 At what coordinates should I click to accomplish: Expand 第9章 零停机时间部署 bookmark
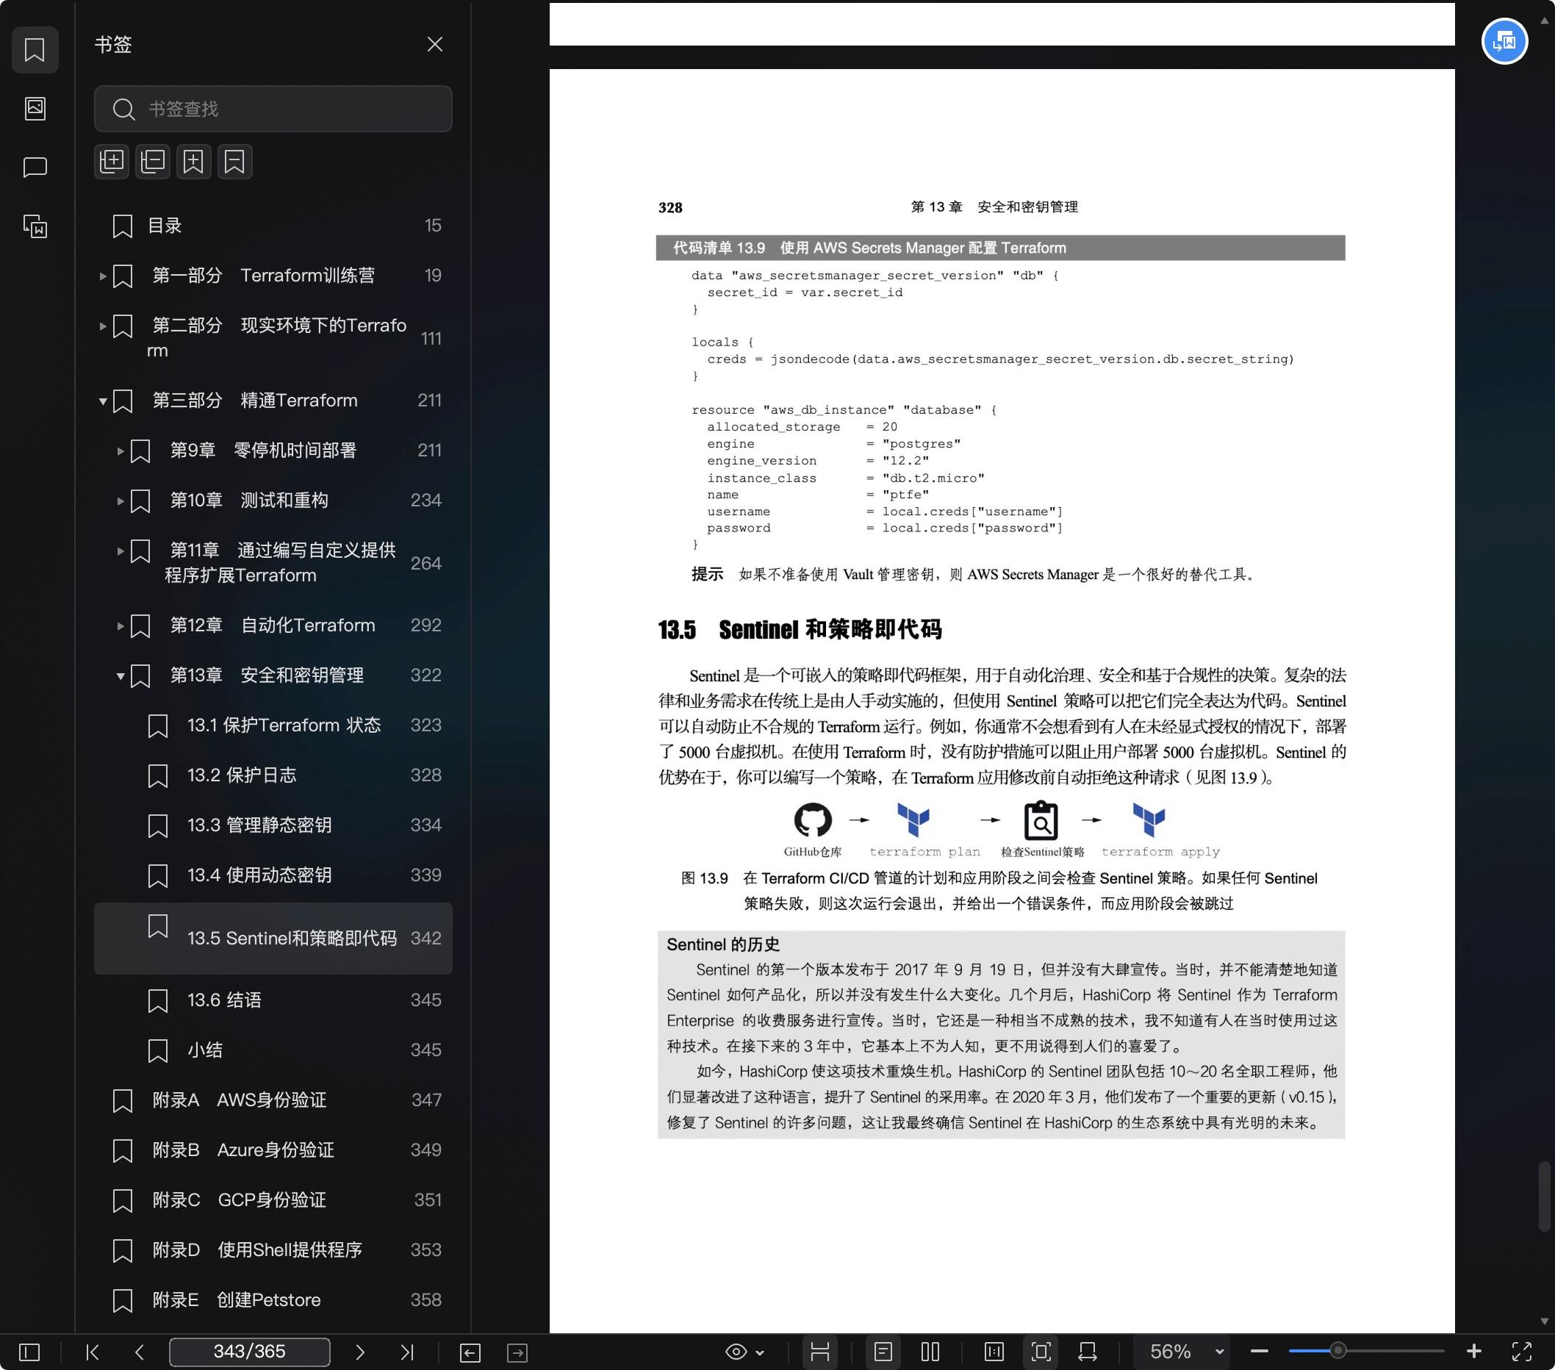pyautogui.click(x=121, y=451)
